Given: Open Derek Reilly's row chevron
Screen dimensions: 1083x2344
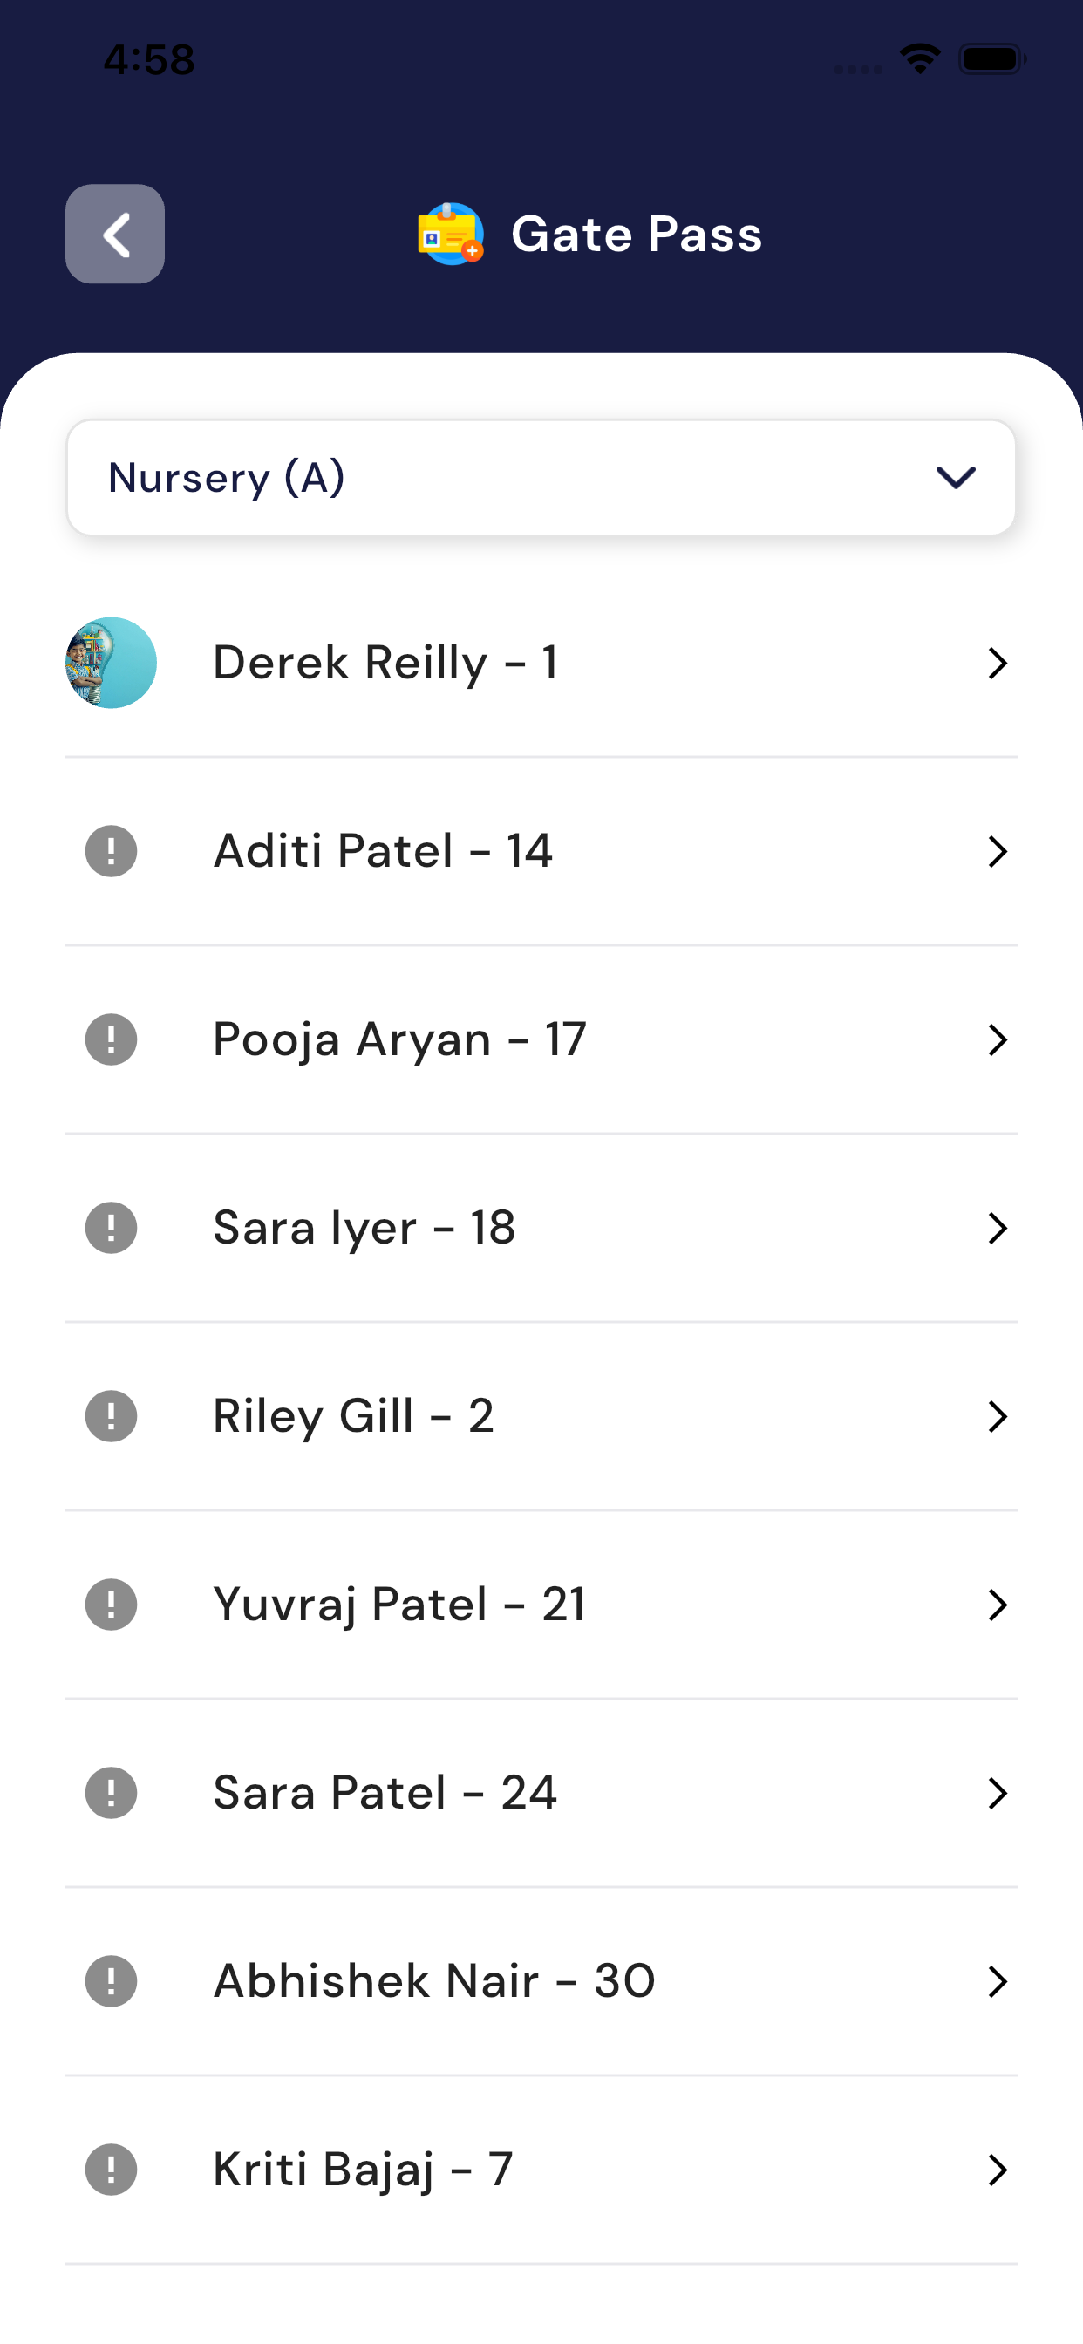Looking at the screenshot, I should 998,664.
